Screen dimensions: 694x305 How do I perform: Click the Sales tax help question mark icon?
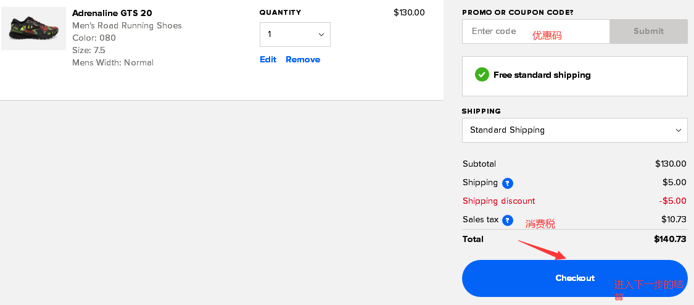coord(508,220)
